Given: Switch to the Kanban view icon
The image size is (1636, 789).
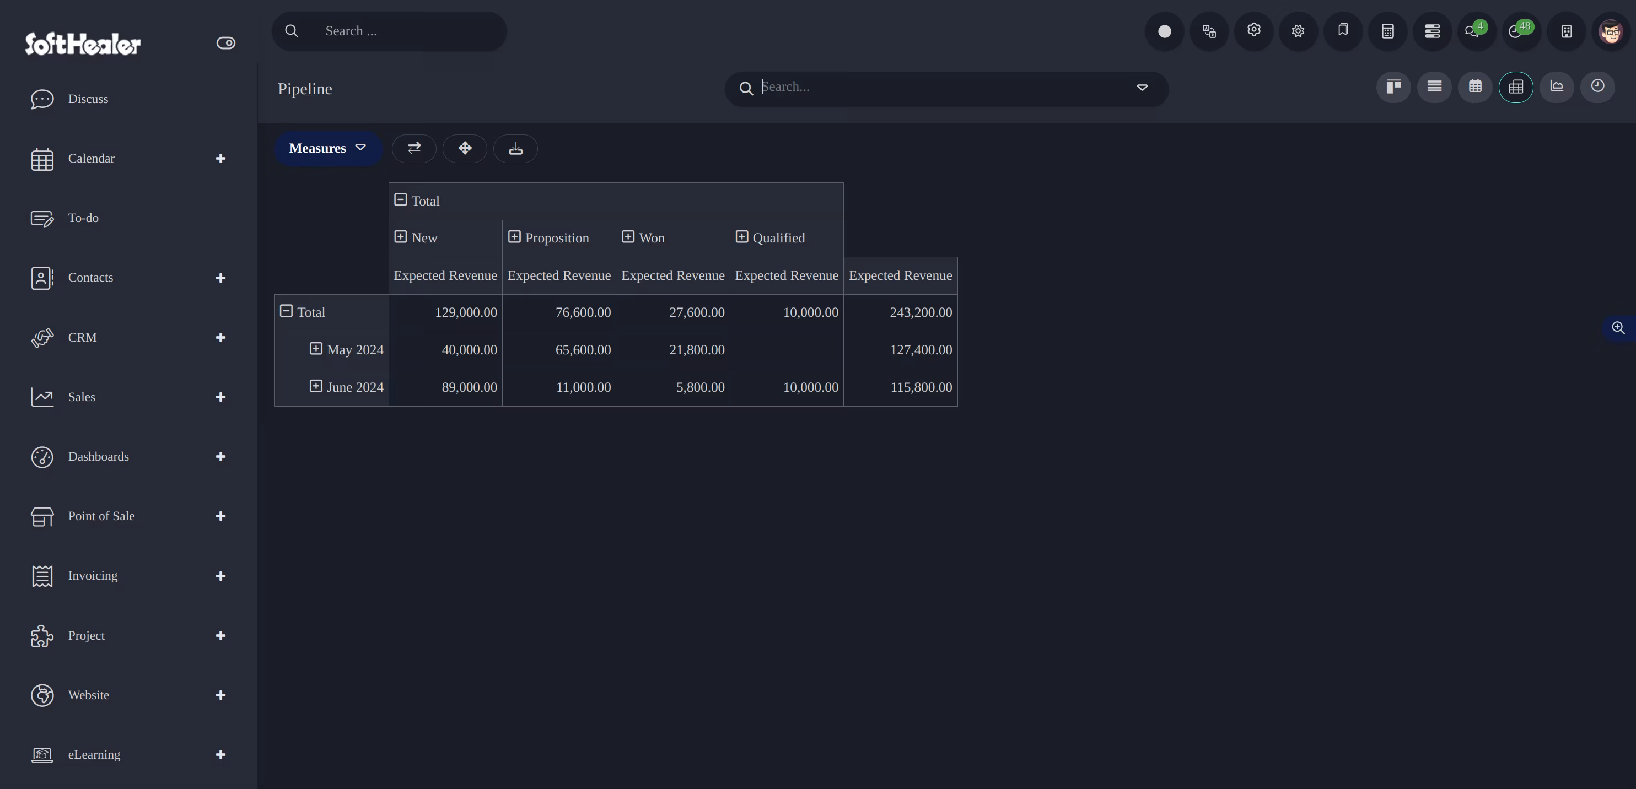Looking at the screenshot, I should coord(1393,87).
